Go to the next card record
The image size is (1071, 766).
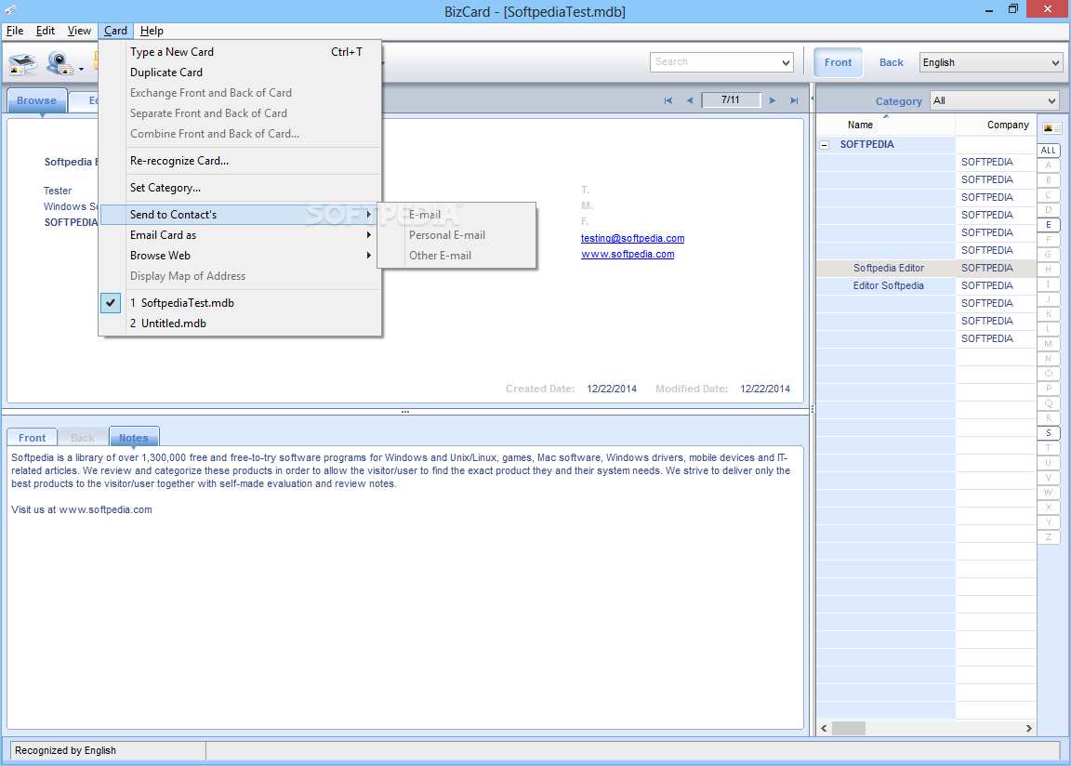pos(772,100)
